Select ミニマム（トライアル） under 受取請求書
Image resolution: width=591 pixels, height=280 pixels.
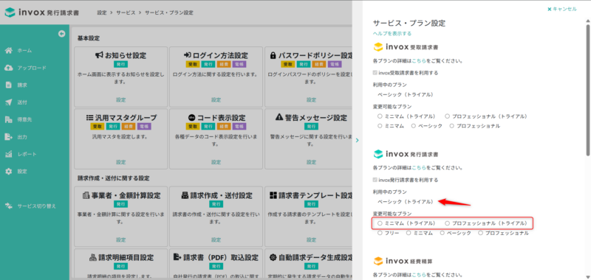(380, 116)
